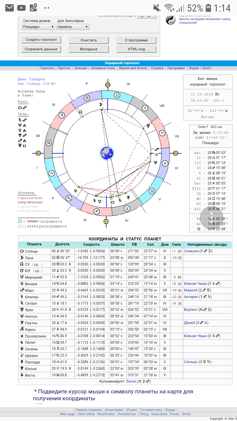Open the Активные точки menu item
The height and width of the screenshot is (421, 237).
tap(103, 68)
